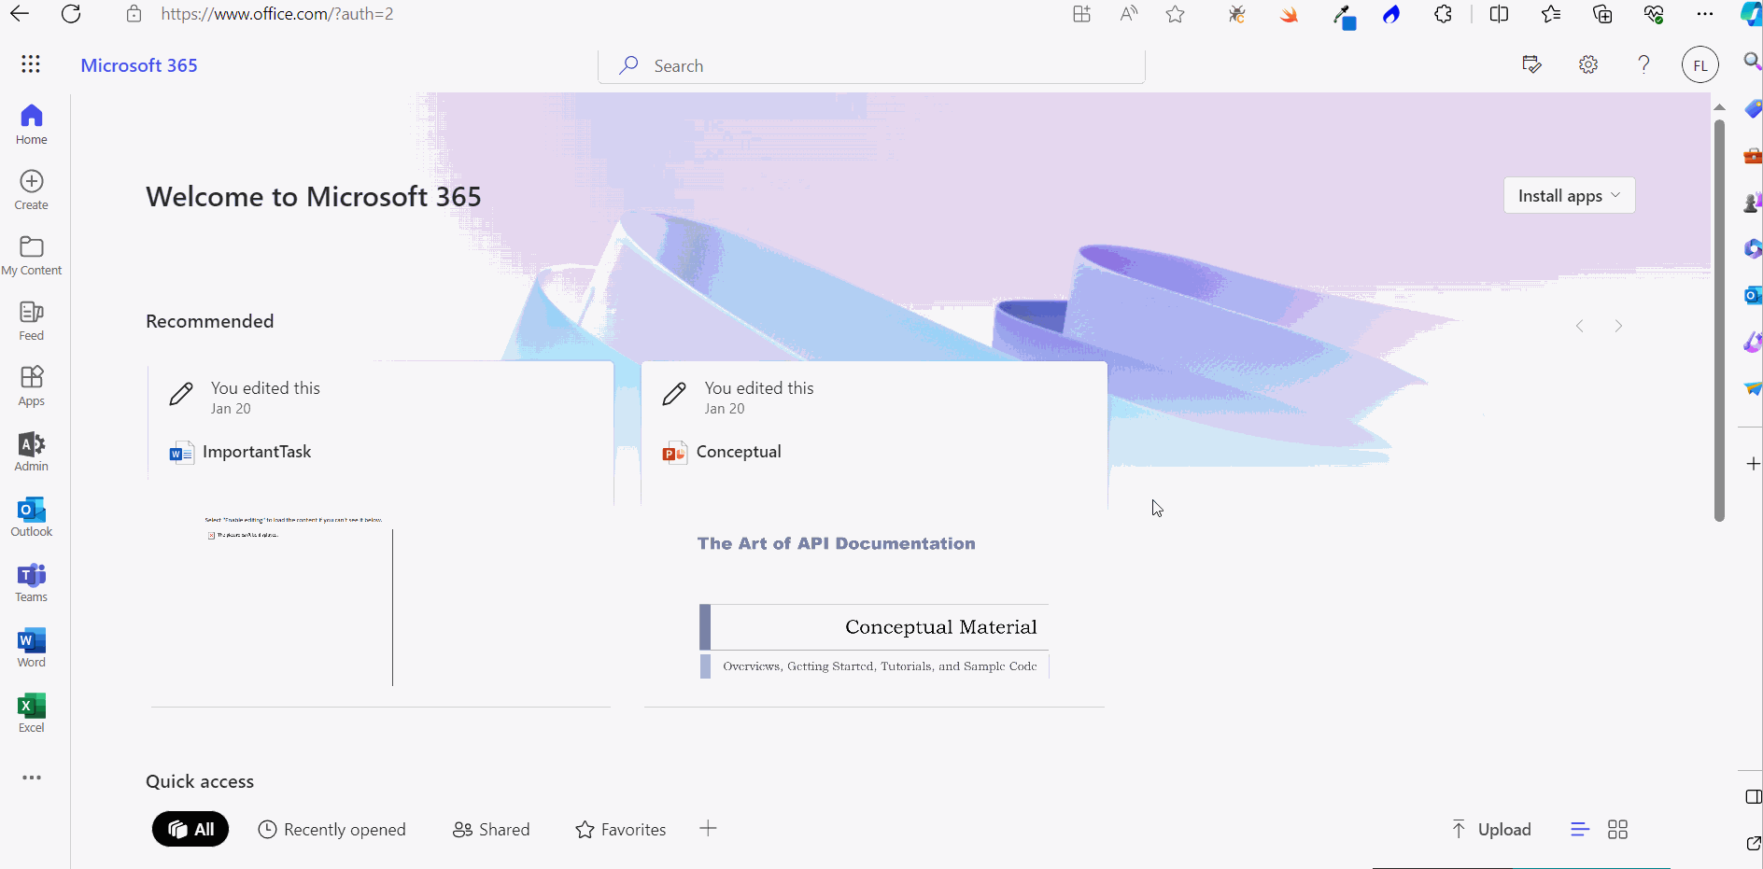Launch Excel from the sidebar

coord(32,713)
